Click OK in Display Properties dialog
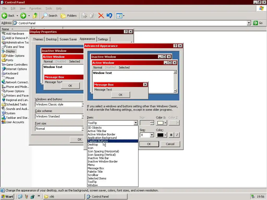This screenshot has height=200, width=267. [x=77, y=140]
